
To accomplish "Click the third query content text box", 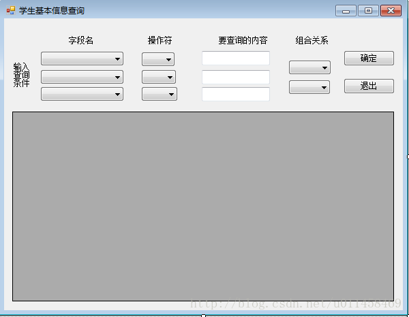I will [x=236, y=94].
